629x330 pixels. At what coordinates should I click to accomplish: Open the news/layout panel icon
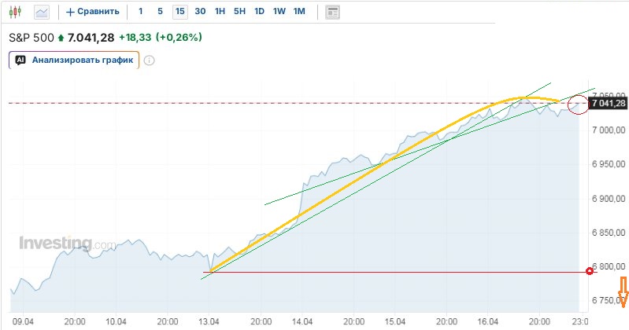(332, 12)
